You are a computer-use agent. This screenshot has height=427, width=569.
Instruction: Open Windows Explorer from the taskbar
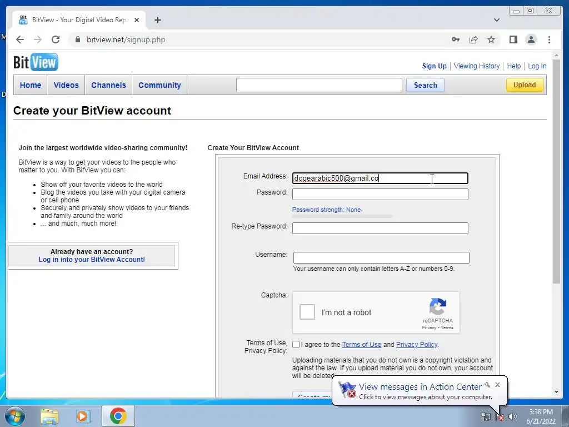[x=49, y=416]
